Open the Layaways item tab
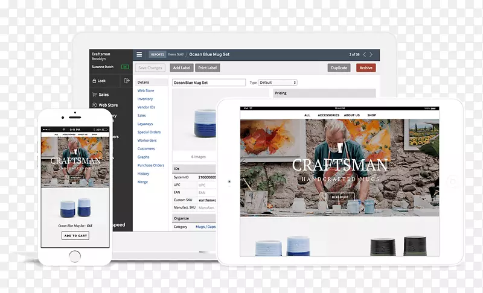The height and width of the screenshot is (293, 483). click(145, 124)
